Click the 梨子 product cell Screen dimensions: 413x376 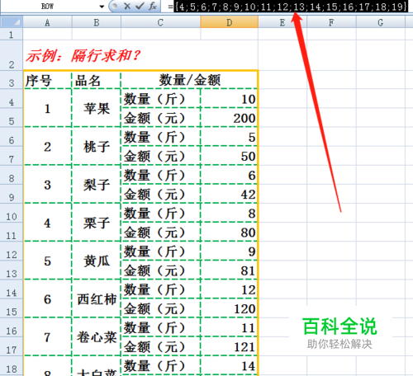tap(97, 185)
